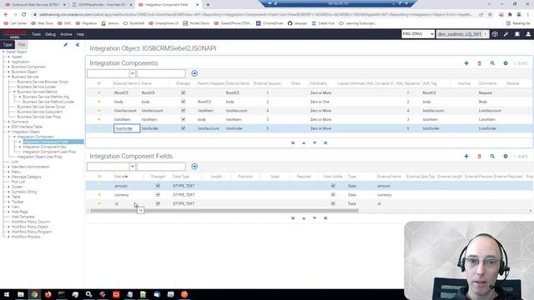The width and height of the screenshot is (534, 300).
Task: Open Debug menu
Action: [x=50, y=34]
